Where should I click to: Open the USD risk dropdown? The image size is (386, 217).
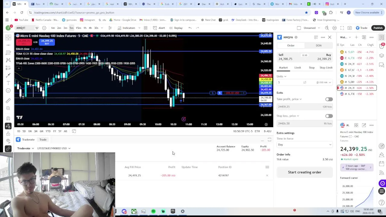324,82
